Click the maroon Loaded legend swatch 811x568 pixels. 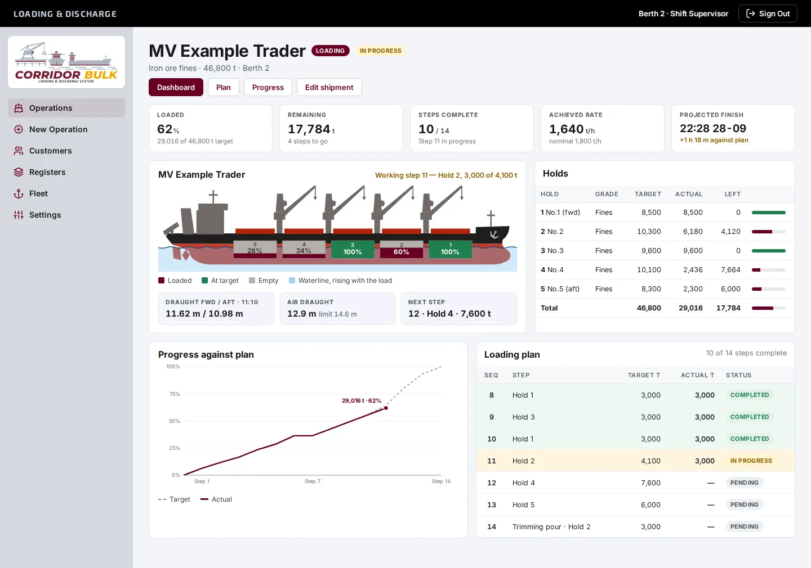coord(162,281)
